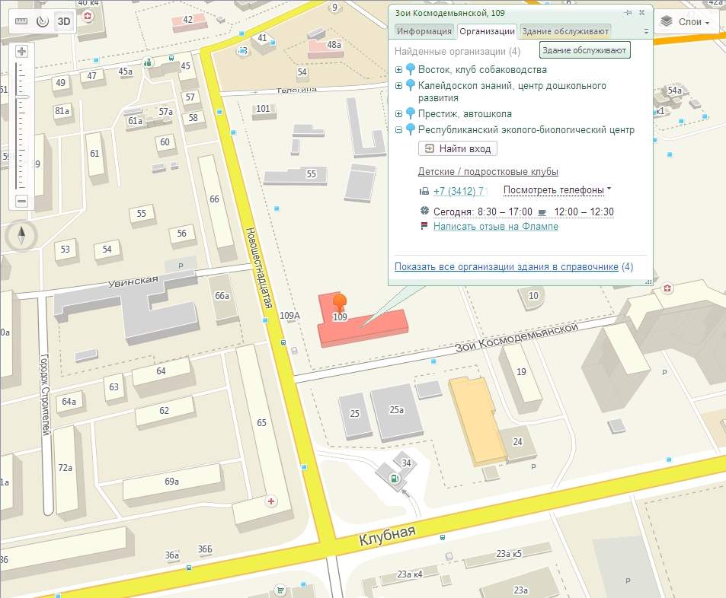Open the Слои layers dropdown
This screenshot has height=598, width=726.
[685, 22]
